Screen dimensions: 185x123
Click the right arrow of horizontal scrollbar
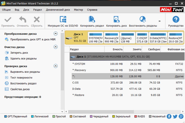(183, 112)
